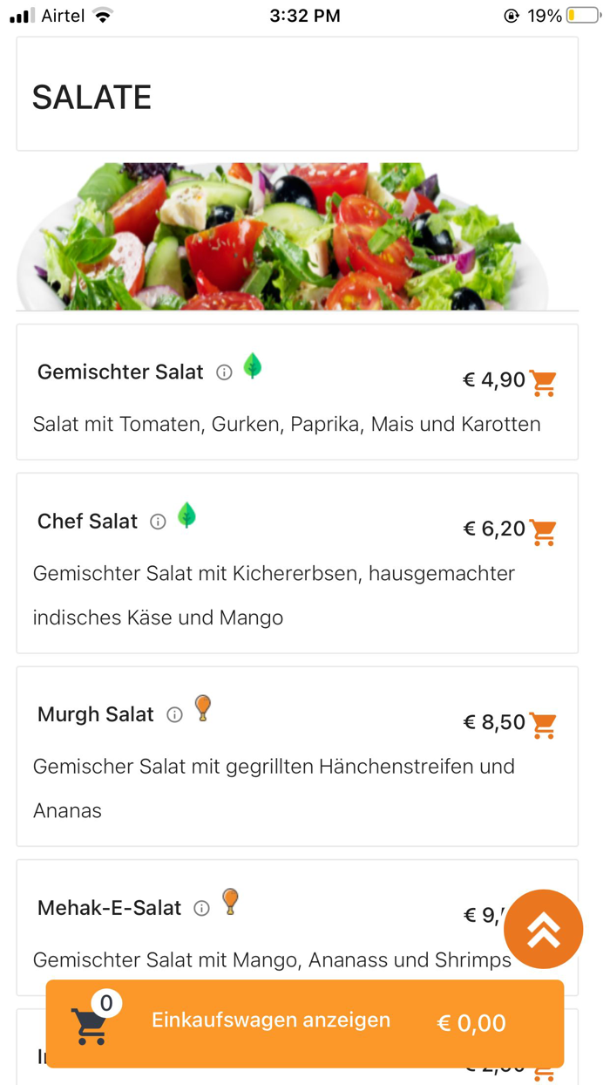Tap the cart total showing € 0,00
Image resolution: width=610 pixels, height=1085 pixels.
point(471,1023)
